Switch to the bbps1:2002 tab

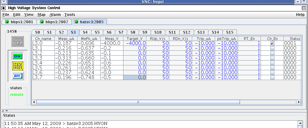pyautogui.click(x=54, y=22)
